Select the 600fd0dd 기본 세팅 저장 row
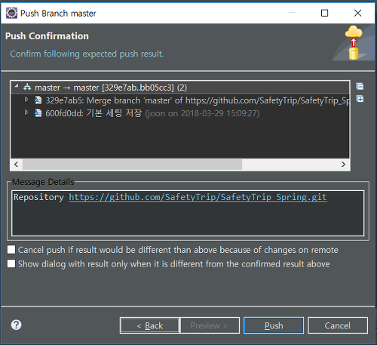Screen dimensions: 377x345 (180, 113)
